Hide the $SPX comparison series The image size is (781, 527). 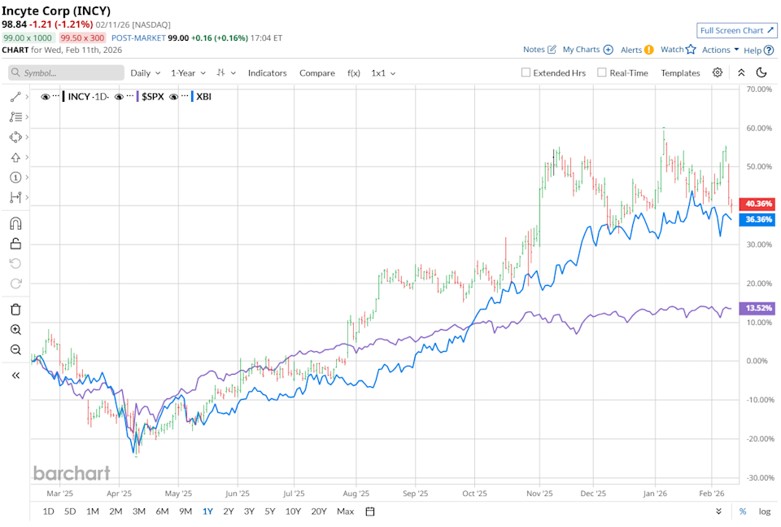[x=119, y=96]
